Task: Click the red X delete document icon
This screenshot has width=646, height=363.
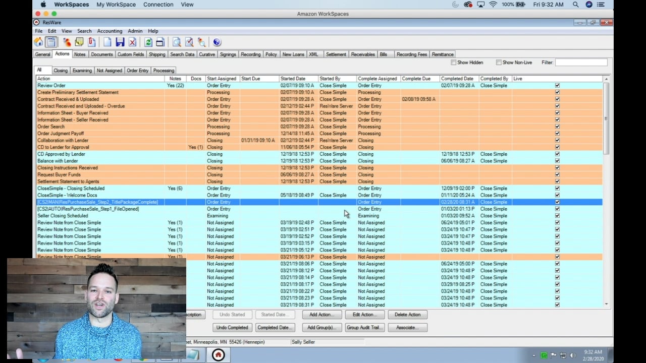Action: 132,42
